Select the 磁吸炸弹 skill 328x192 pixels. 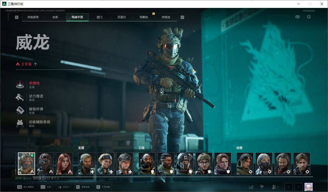(30, 110)
